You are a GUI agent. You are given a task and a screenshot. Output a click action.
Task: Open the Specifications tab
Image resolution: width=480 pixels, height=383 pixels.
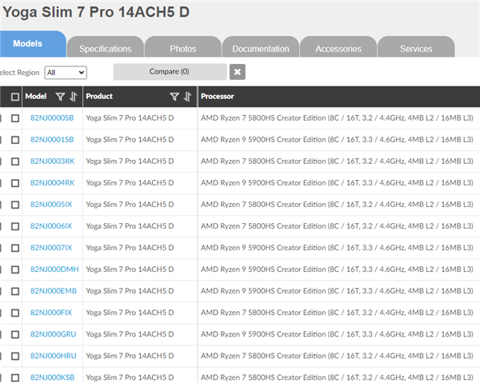106,47
